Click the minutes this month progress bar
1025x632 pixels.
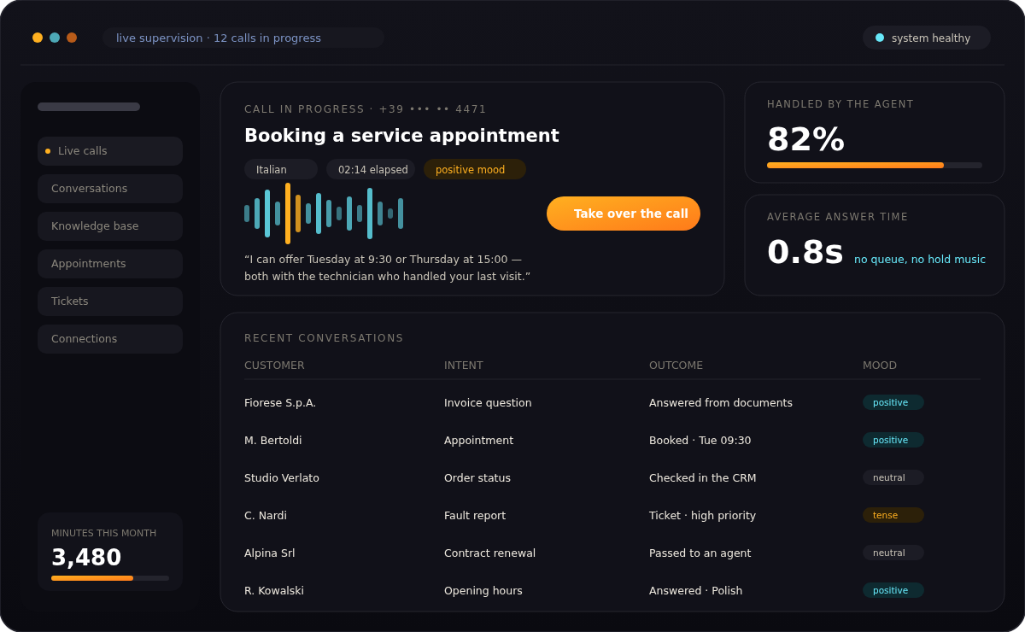click(x=110, y=578)
